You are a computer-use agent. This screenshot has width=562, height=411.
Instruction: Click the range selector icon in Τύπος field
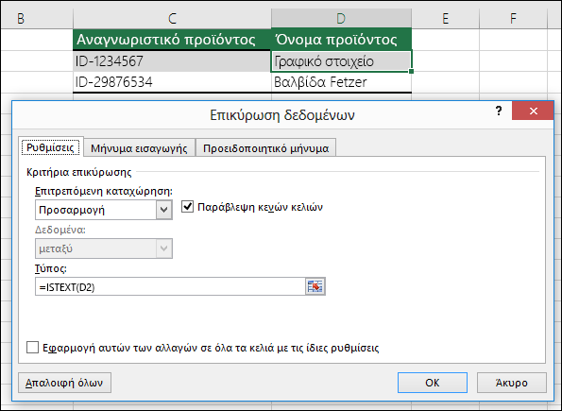click(315, 286)
